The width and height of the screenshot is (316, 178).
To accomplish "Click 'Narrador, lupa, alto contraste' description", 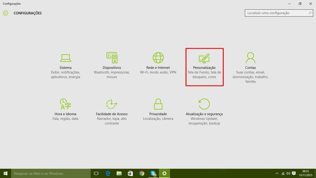I will point(112,121).
